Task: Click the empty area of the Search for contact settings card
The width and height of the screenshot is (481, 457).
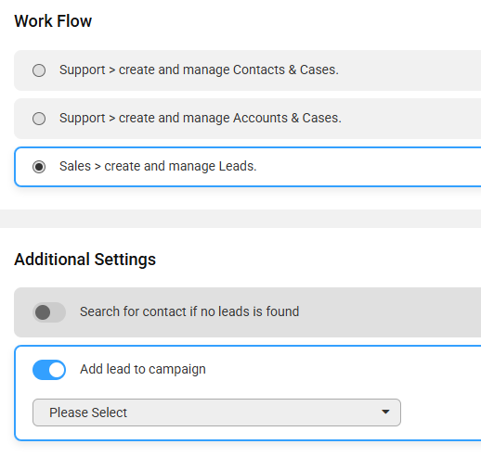Action: (x=390, y=312)
